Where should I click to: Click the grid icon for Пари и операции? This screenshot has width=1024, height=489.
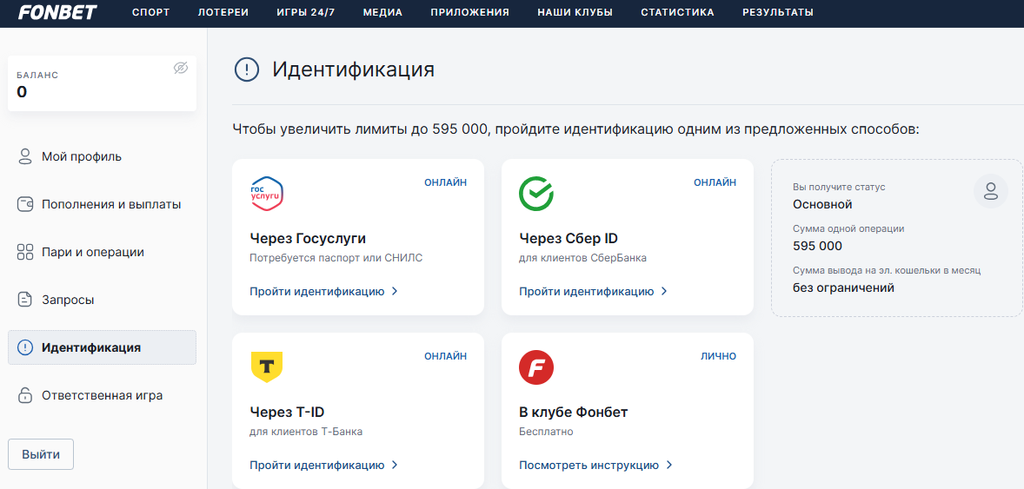click(25, 252)
